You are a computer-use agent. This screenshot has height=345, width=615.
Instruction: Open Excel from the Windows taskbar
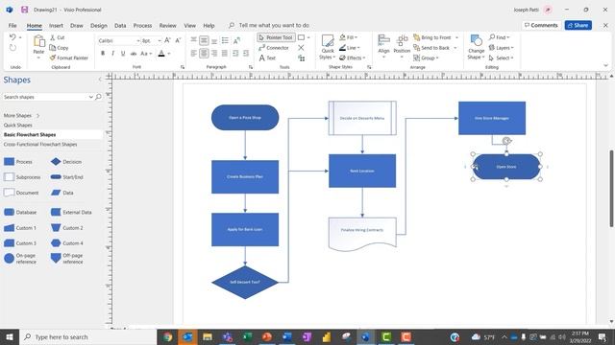tap(247, 336)
